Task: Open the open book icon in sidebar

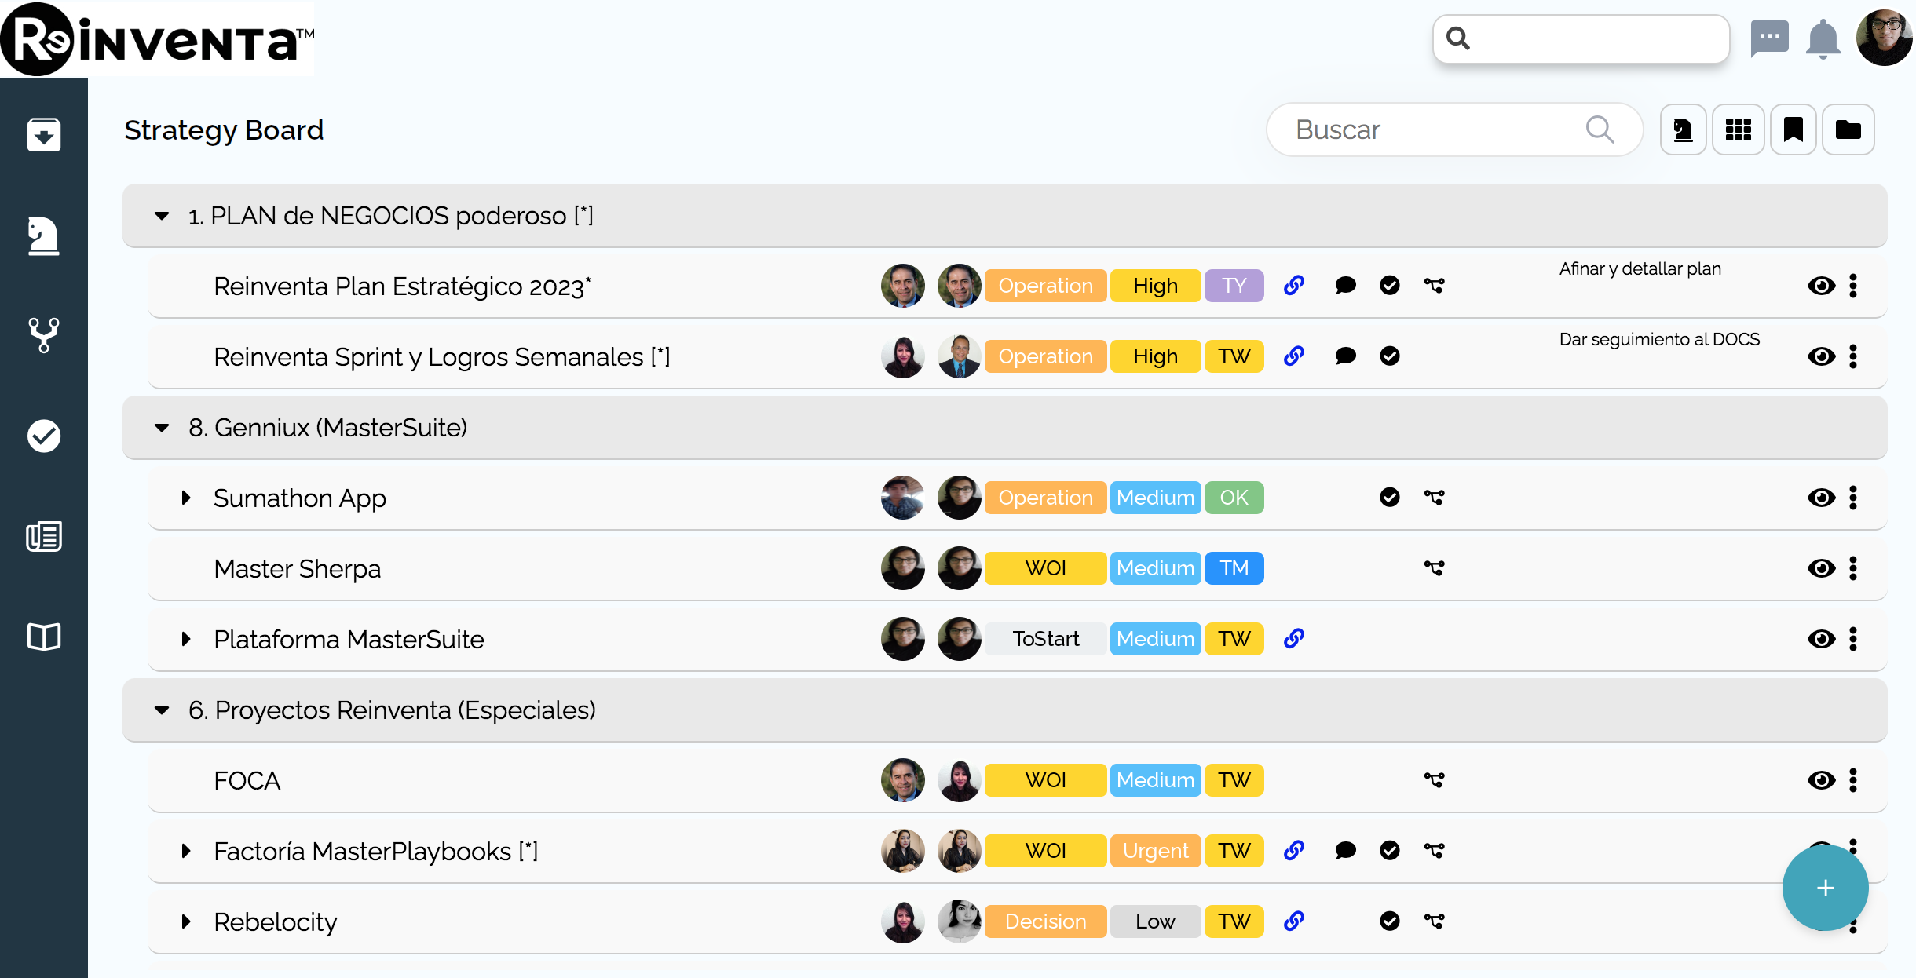Action: click(x=44, y=637)
